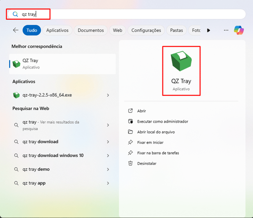Click the Abrir local do arquivo folder icon
The image size is (253, 218).
coord(130,132)
